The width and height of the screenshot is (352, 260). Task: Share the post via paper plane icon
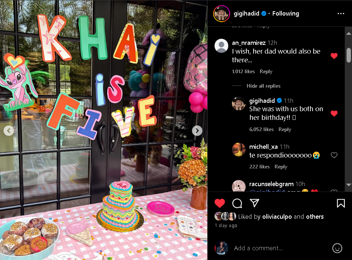pyautogui.click(x=255, y=203)
